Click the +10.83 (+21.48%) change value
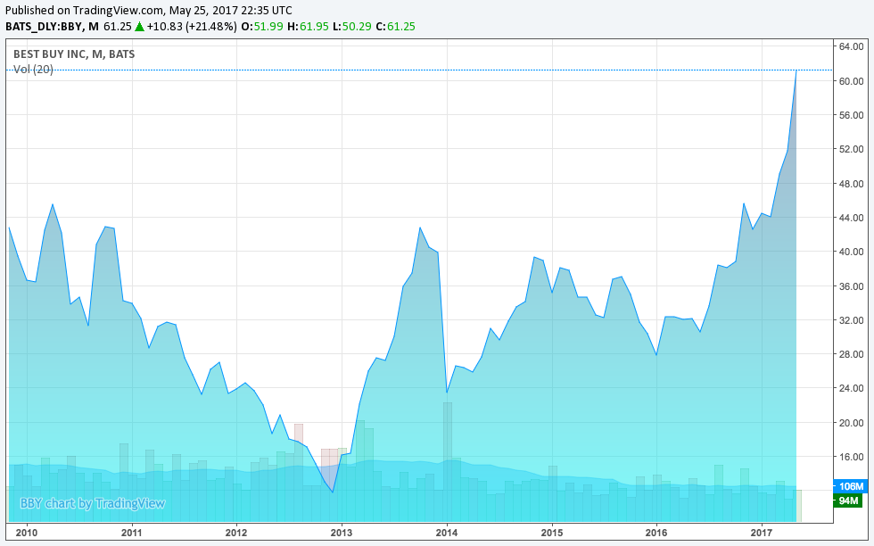 point(192,26)
